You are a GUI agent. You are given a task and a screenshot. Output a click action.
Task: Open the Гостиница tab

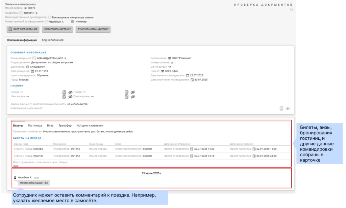[x=35, y=126]
